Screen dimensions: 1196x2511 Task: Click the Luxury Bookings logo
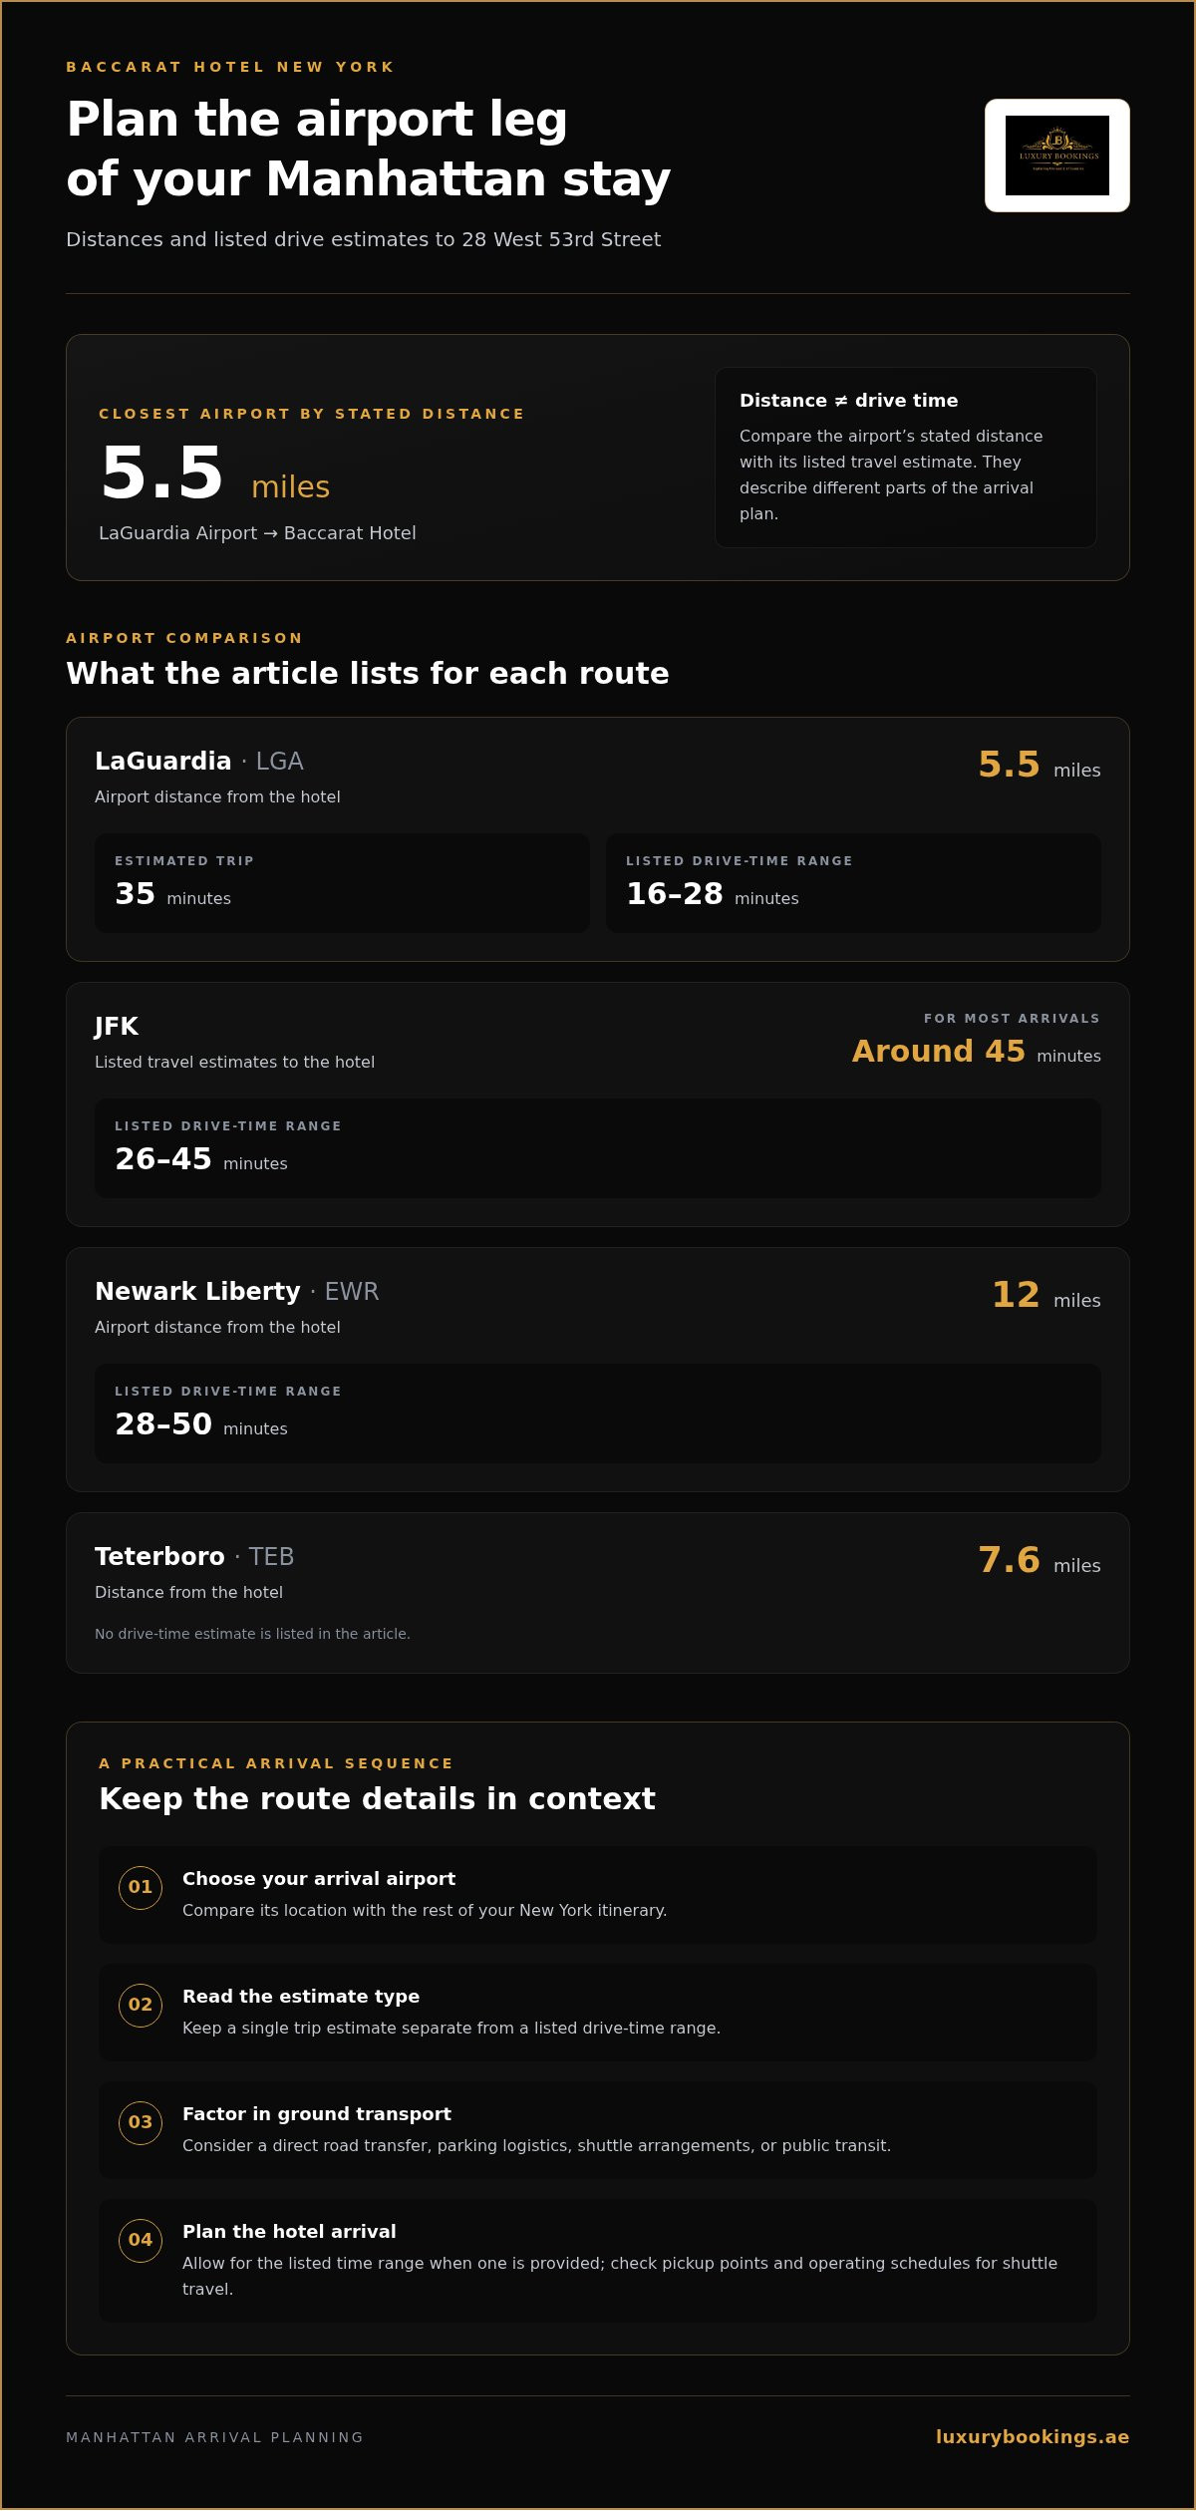[x=1056, y=156]
